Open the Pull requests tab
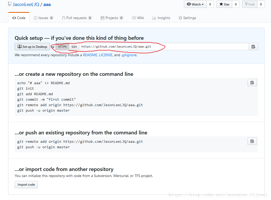Viewport: 271px width, 200px height. tap(77, 18)
